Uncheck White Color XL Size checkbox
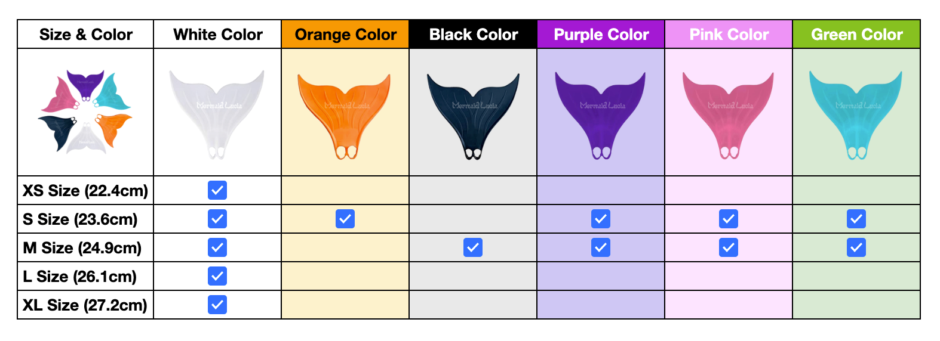The height and width of the screenshot is (341, 940). (x=217, y=305)
